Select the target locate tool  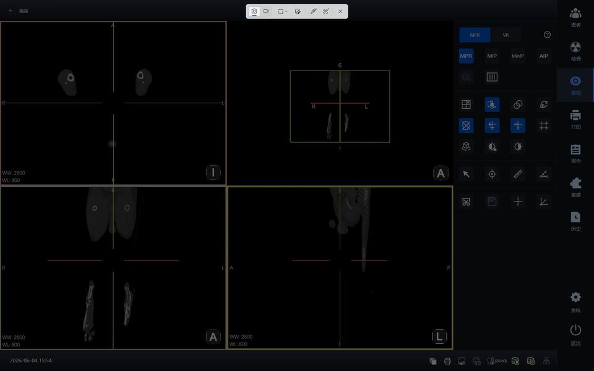pyautogui.click(x=492, y=174)
